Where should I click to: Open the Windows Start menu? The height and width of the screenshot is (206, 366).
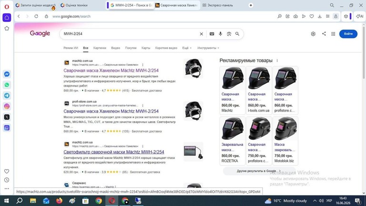[7, 201]
